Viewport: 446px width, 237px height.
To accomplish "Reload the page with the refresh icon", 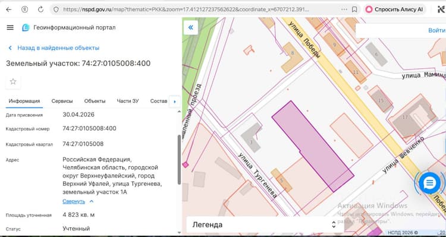I will 40,10.
